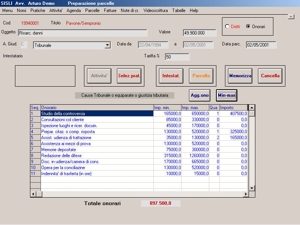The image size is (300, 225).
Task: Open the Tribunale dropdown list
Action: [108, 45]
